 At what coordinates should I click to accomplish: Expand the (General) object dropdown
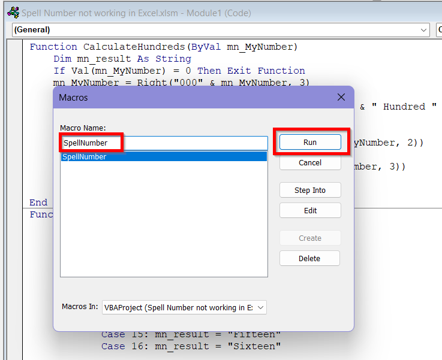coord(424,30)
